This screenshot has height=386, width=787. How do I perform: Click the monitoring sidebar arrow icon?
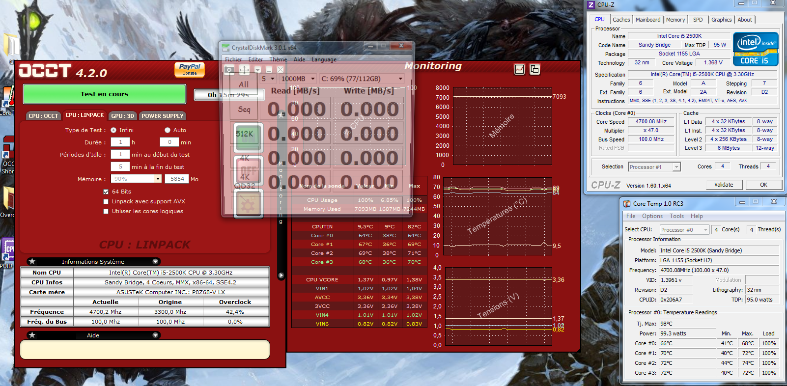[x=281, y=276]
